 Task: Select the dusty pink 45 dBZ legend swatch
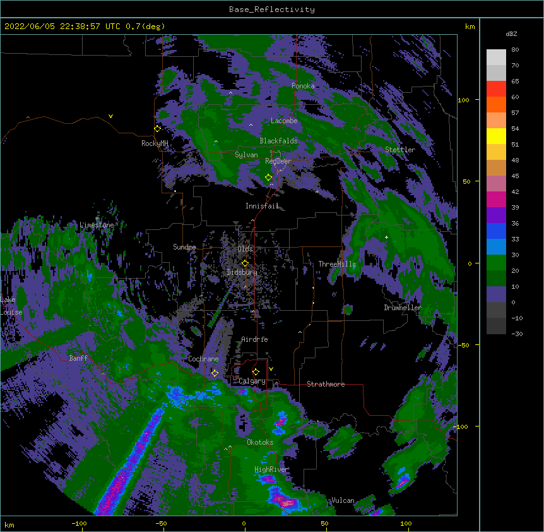click(496, 184)
